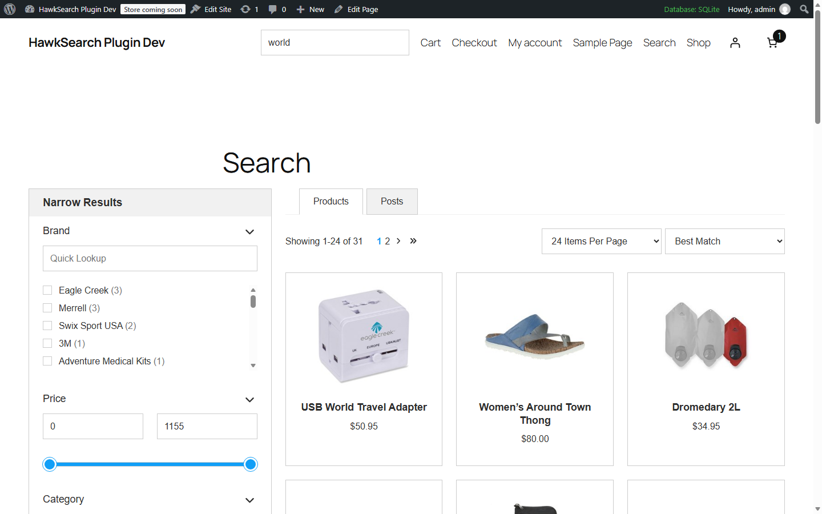Click the Edit Site text link
Image resolution: width=822 pixels, height=514 pixels.
218,9
